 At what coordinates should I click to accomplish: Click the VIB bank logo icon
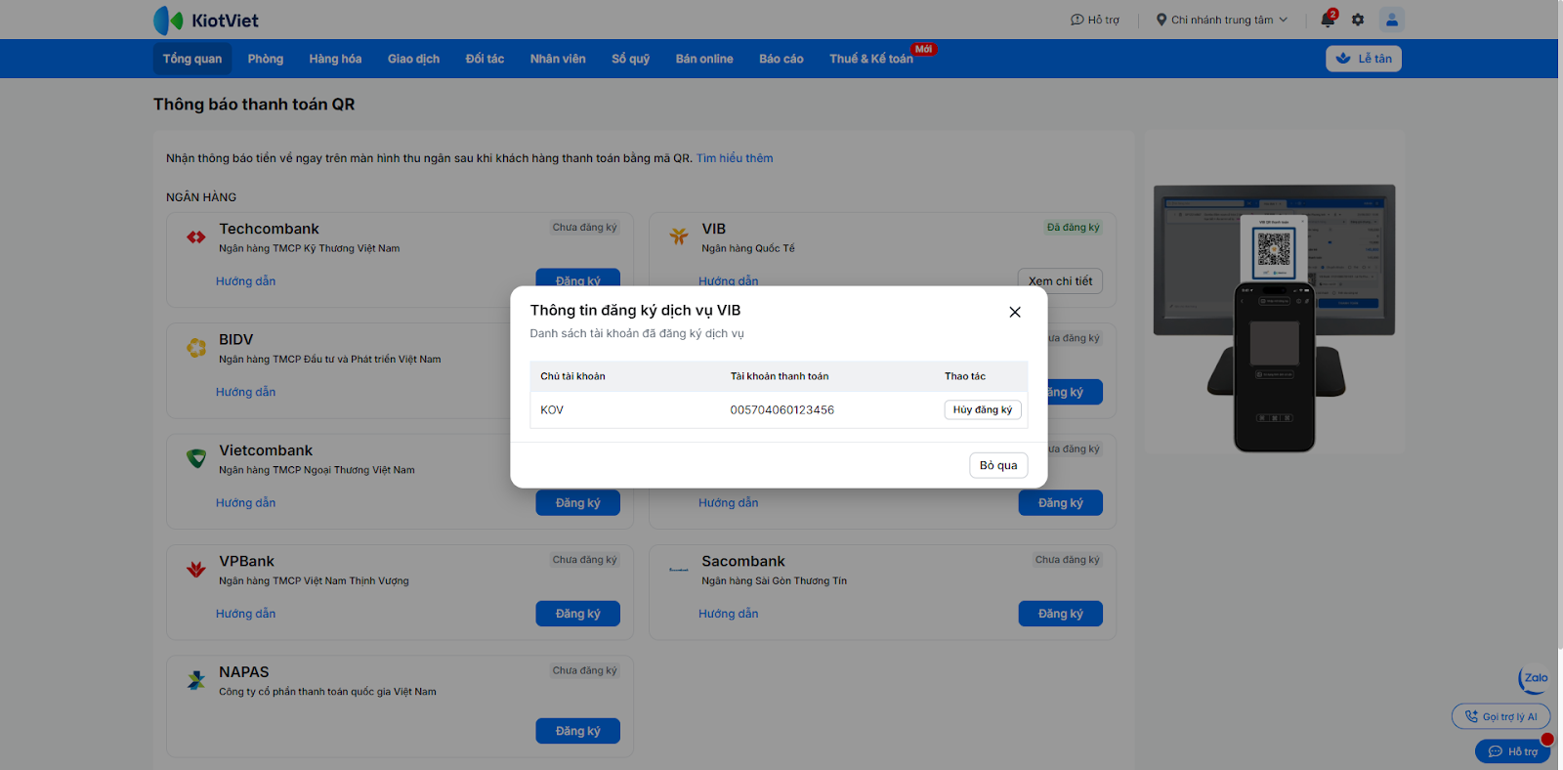(679, 235)
